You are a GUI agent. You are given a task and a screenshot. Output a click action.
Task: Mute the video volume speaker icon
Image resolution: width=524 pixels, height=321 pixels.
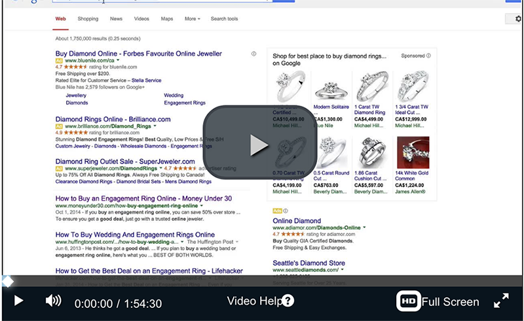[54, 301]
